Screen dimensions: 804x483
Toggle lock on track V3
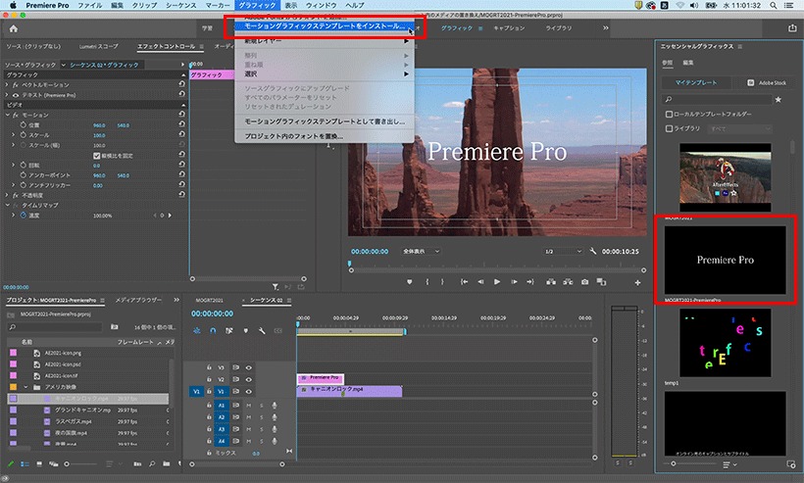point(209,367)
